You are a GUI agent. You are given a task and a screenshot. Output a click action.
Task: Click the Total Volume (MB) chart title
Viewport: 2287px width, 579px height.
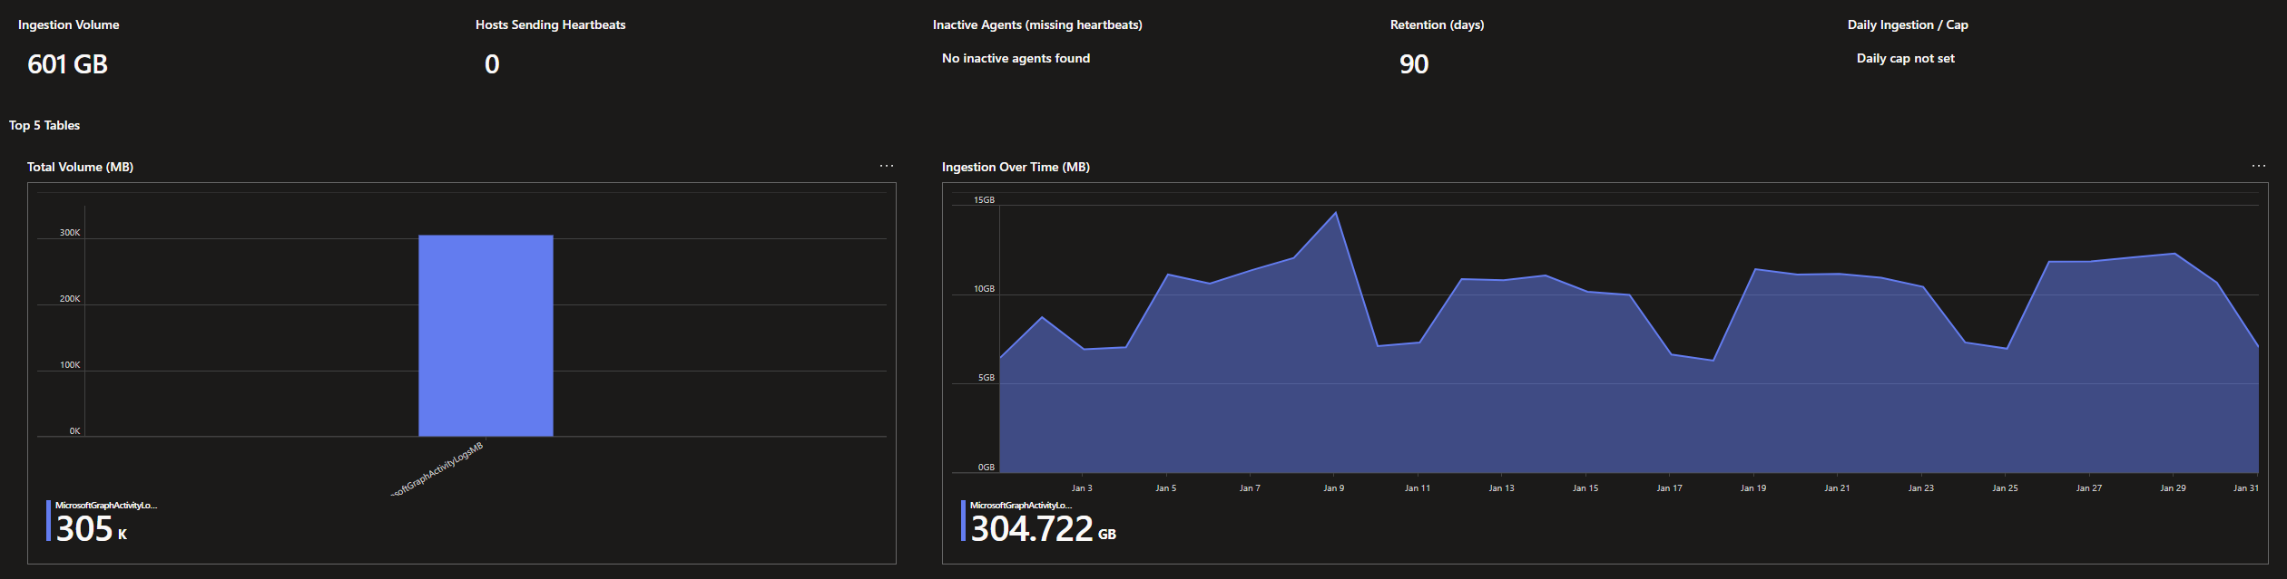80,167
